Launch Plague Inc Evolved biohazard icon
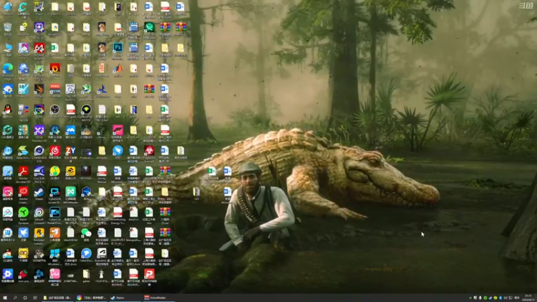The width and height of the screenshot is (537, 302). coord(149,153)
